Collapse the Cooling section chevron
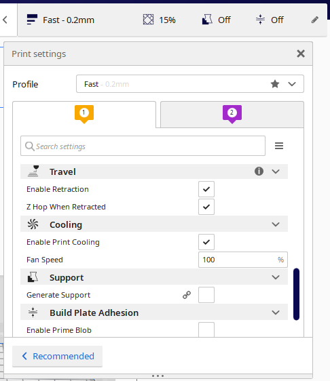The width and height of the screenshot is (330, 381). click(x=276, y=224)
